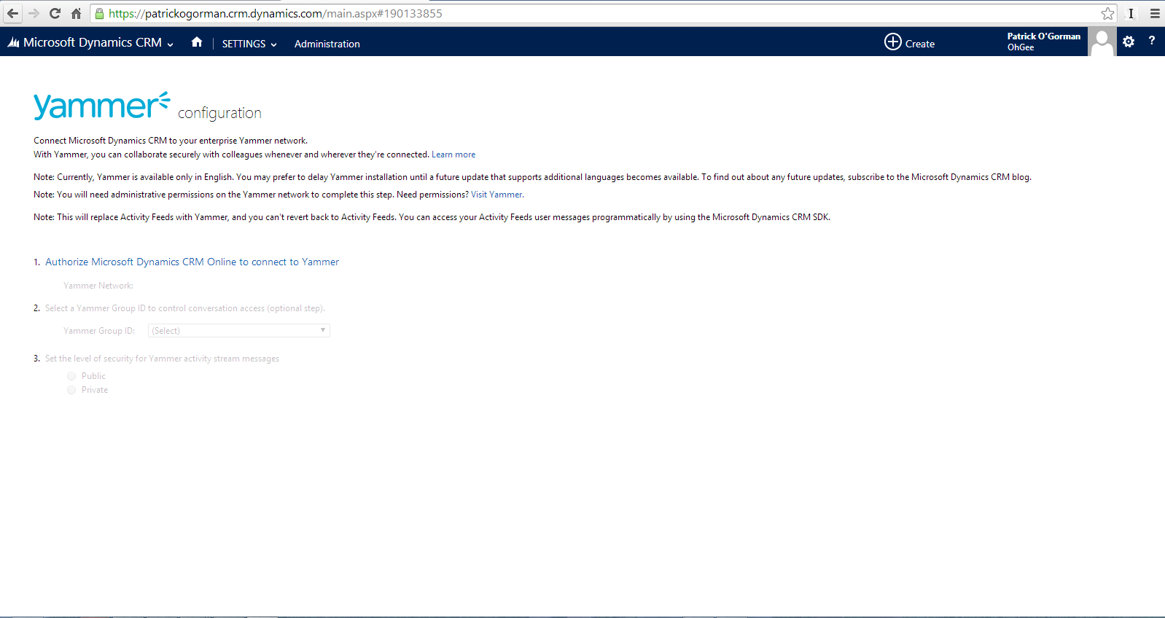Click the user avatar picture
The image size is (1165, 618).
pyautogui.click(x=1102, y=42)
